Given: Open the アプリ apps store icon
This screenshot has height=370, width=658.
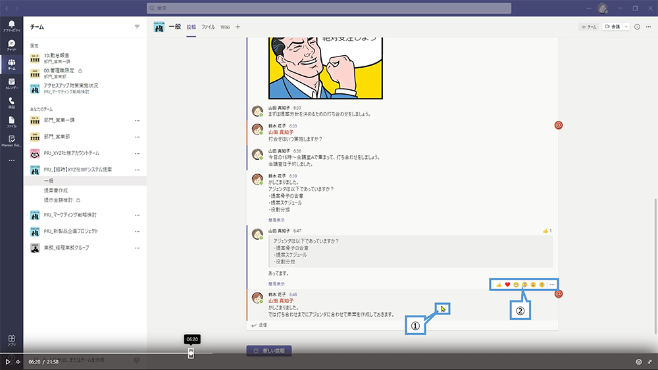Looking at the screenshot, I should (11, 340).
